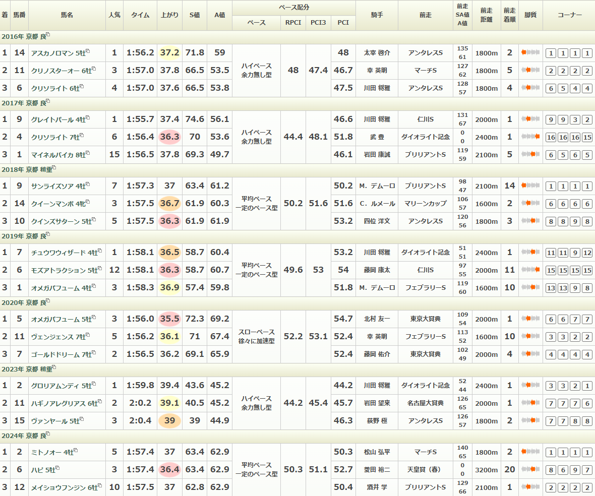Click pink highlighted 35.5 上がり value
This screenshot has width=595, height=496.
click(169, 319)
